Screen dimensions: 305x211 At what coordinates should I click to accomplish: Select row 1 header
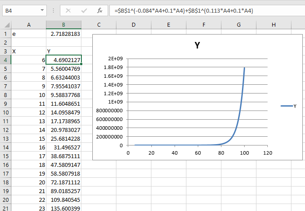tap(5, 34)
